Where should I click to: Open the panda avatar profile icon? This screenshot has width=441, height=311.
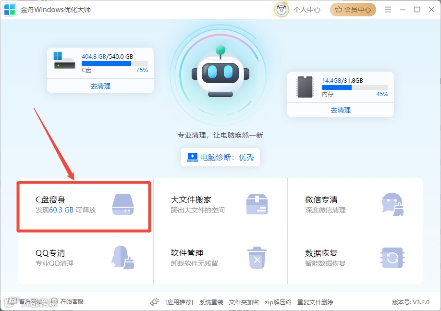click(281, 10)
